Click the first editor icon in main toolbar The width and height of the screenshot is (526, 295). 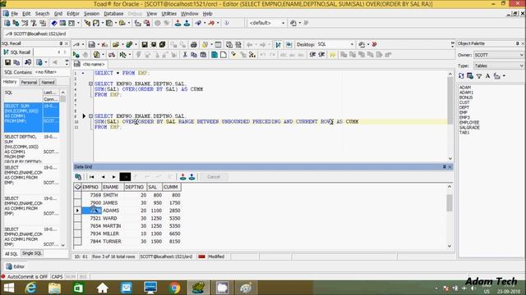point(7,23)
